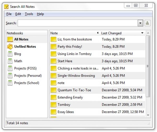Select the Projects (School) notebook
The image size is (157, 132).
click(x=26, y=83)
